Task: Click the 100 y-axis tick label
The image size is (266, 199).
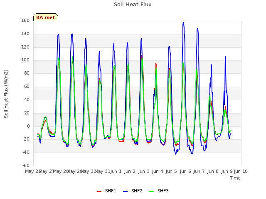Action: 25,60
